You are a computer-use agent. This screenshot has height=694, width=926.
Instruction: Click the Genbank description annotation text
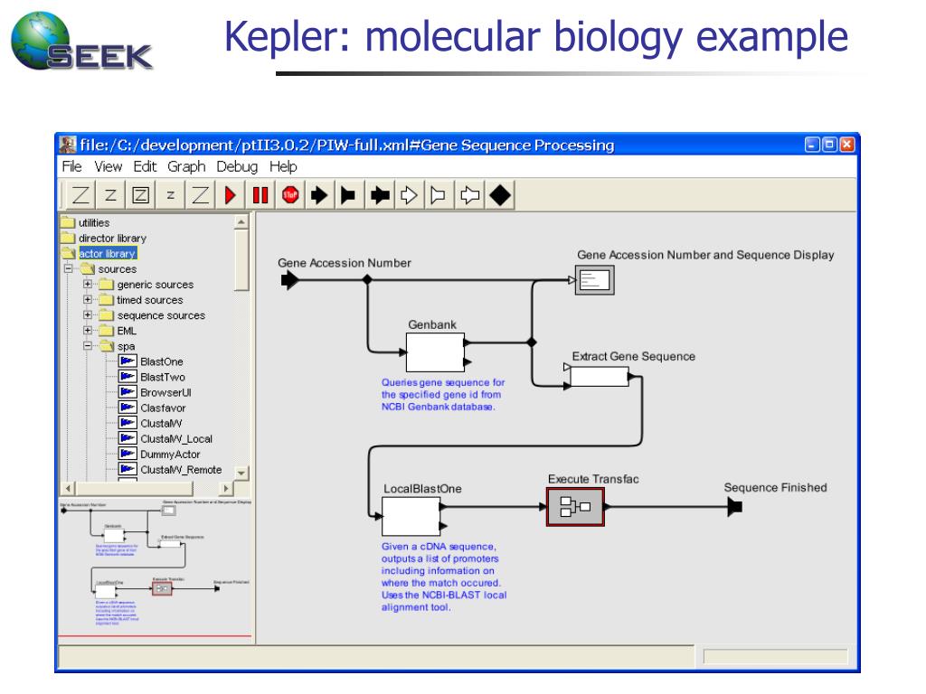click(442, 395)
